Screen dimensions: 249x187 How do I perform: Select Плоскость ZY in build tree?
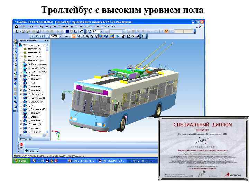35,56
